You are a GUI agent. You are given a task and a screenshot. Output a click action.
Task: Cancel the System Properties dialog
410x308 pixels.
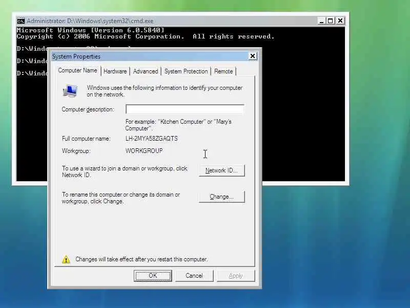click(194, 276)
